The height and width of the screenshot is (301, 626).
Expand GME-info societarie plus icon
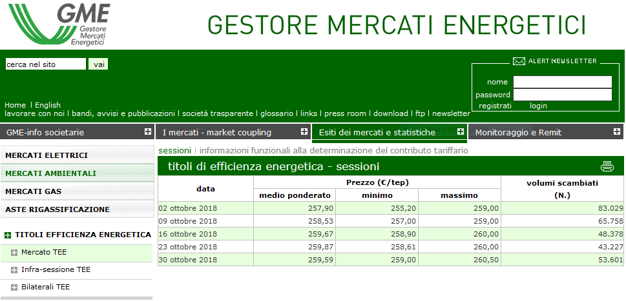click(148, 131)
